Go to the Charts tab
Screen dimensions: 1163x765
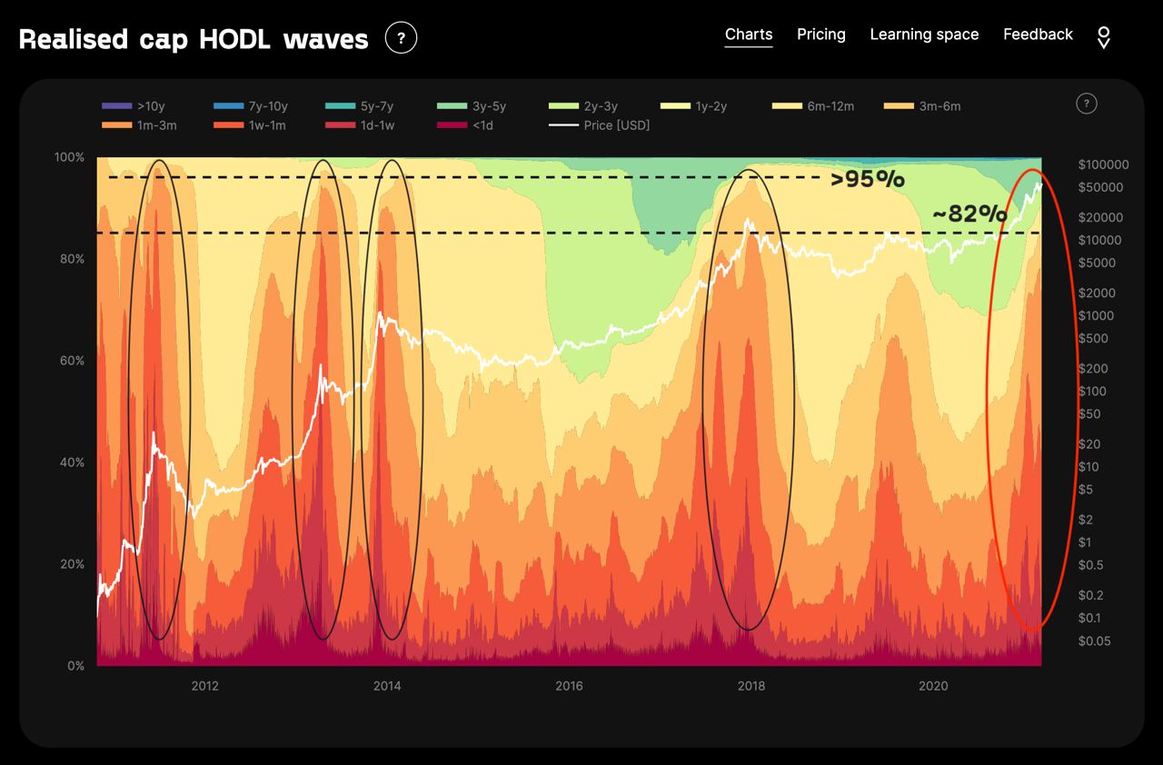point(749,35)
